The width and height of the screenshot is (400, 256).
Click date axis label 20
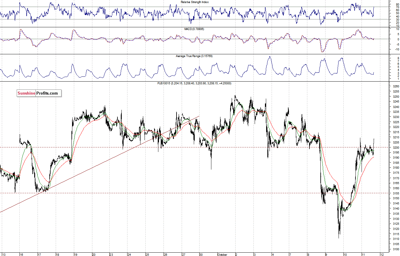click(94, 254)
